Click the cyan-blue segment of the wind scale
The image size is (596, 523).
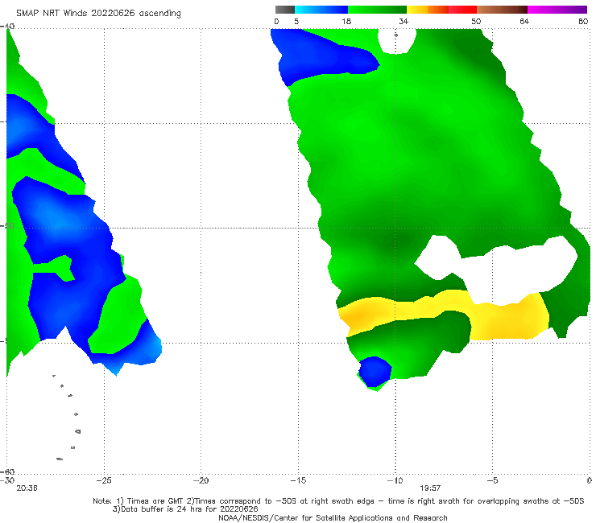pos(321,10)
